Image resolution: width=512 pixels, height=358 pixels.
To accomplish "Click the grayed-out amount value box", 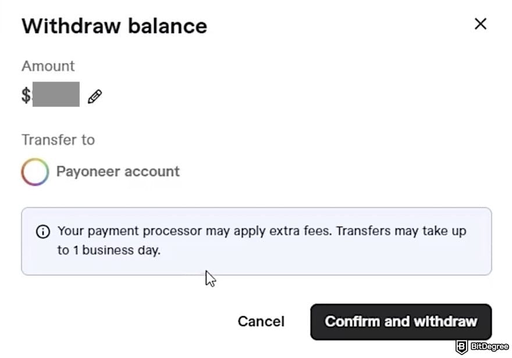I will pos(56,95).
